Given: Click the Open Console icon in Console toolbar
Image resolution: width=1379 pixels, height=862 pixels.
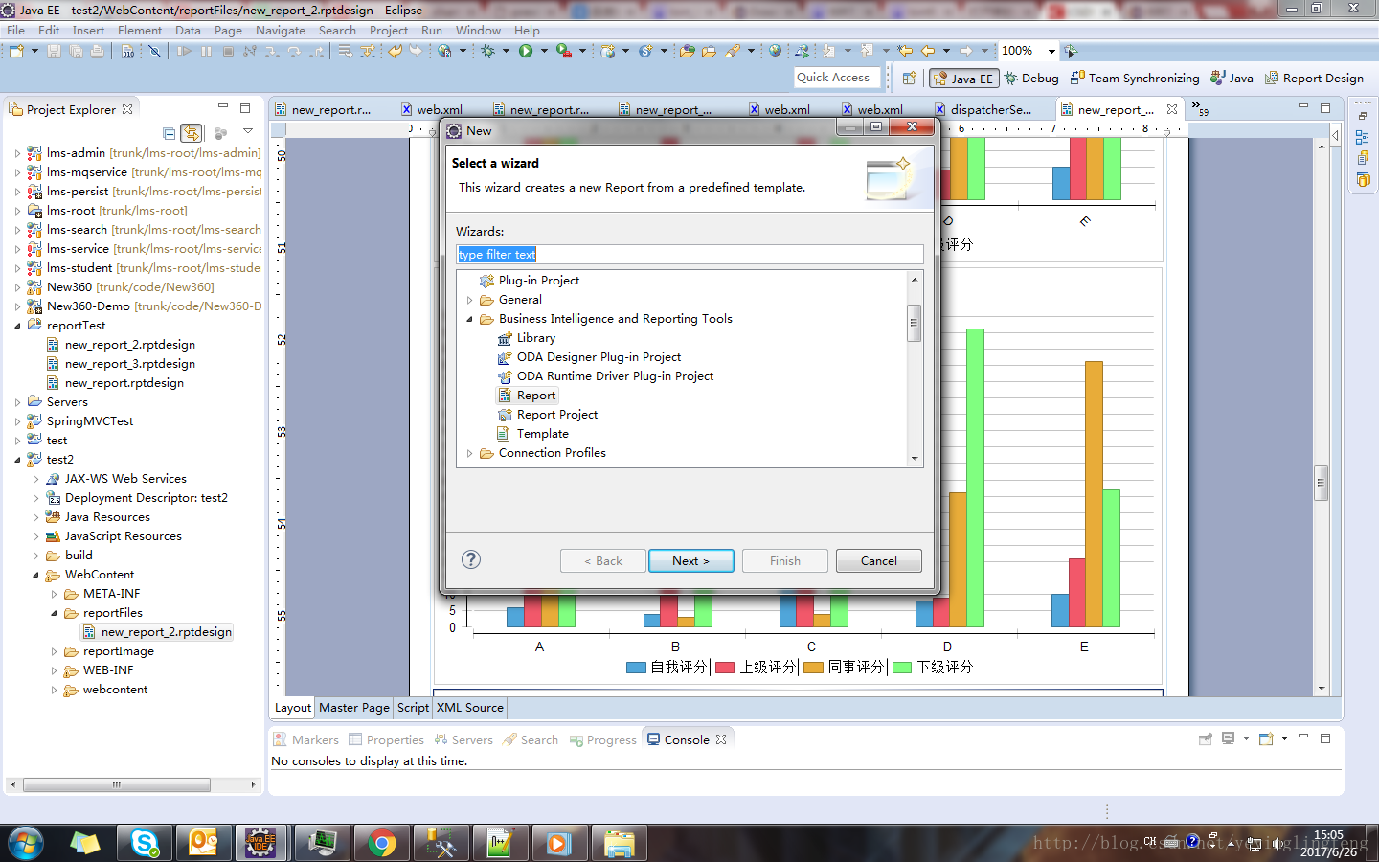Looking at the screenshot, I should (x=1266, y=738).
